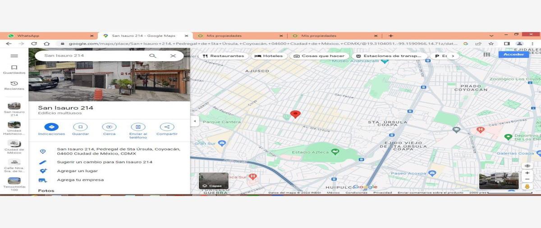Expand more category chips with the right chevron
Image resolution: width=541 pixels, height=228 pixels.
453,56
